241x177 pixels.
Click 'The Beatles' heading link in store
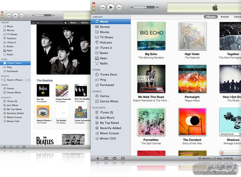[45, 80]
